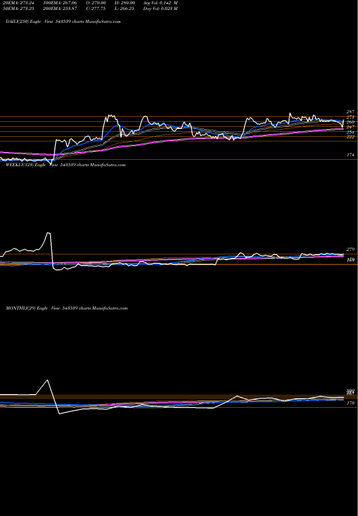Click the weekly chart's early price spike peak
Viewport: 358px width, 516px height.
[x=49, y=233]
